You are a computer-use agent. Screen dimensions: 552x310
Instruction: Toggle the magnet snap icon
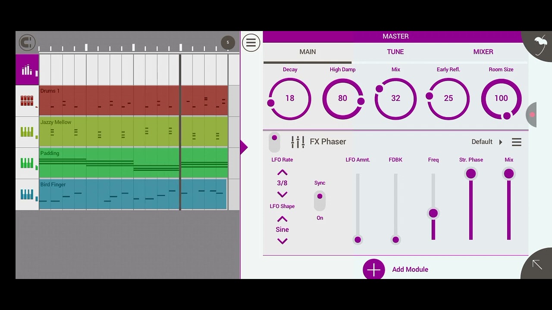click(27, 43)
